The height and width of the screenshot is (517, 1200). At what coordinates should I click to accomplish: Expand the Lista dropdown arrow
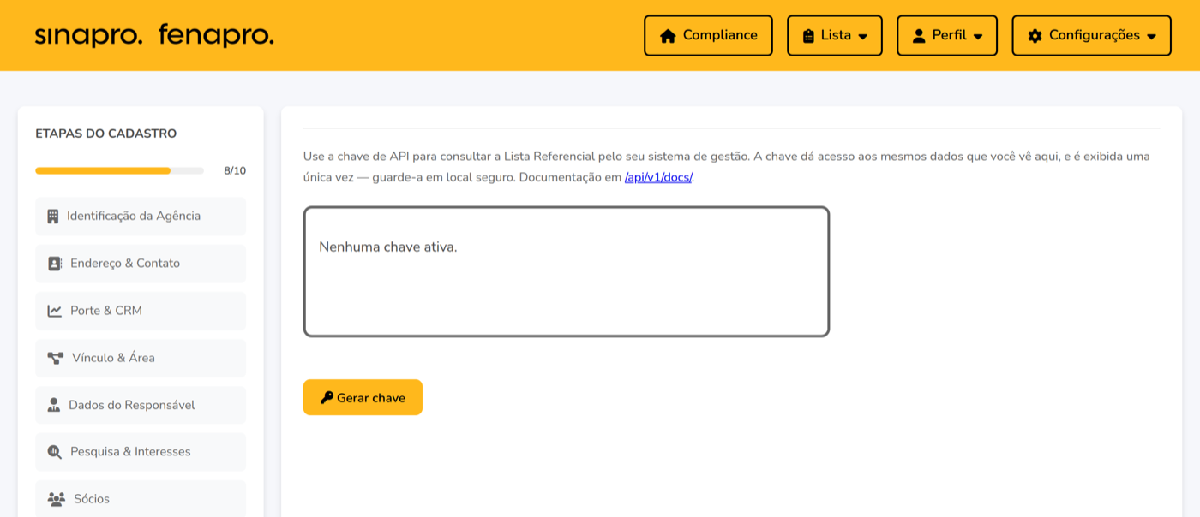(862, 37)
